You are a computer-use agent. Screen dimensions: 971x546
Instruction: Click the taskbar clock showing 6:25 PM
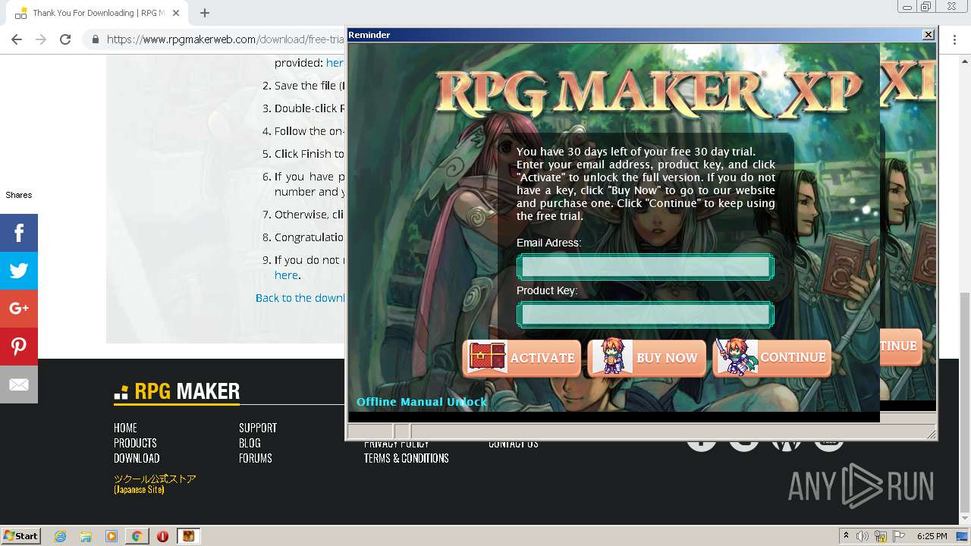tap(932, 536)
